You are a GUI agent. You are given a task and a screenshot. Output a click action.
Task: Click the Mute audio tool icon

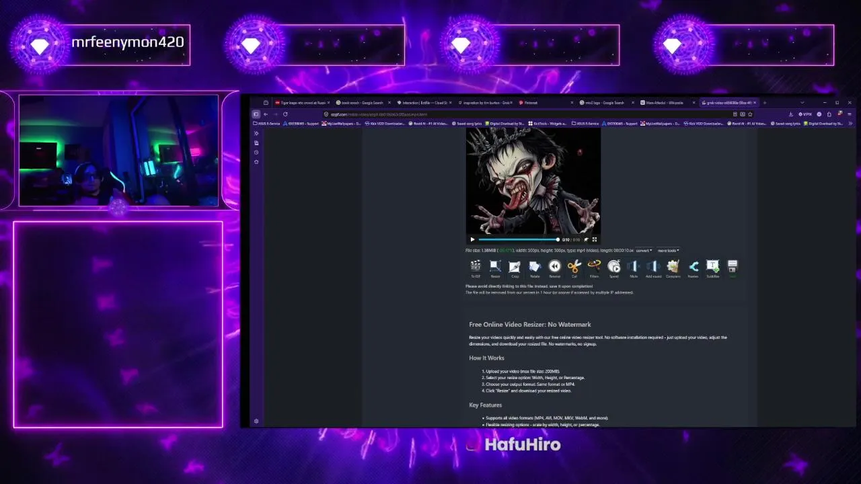(x=633, y=269)
